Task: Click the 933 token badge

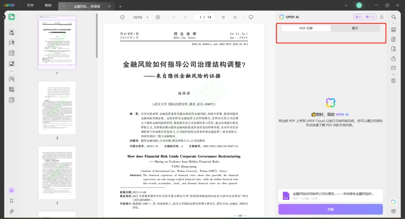Action: [x=370, y=17]
